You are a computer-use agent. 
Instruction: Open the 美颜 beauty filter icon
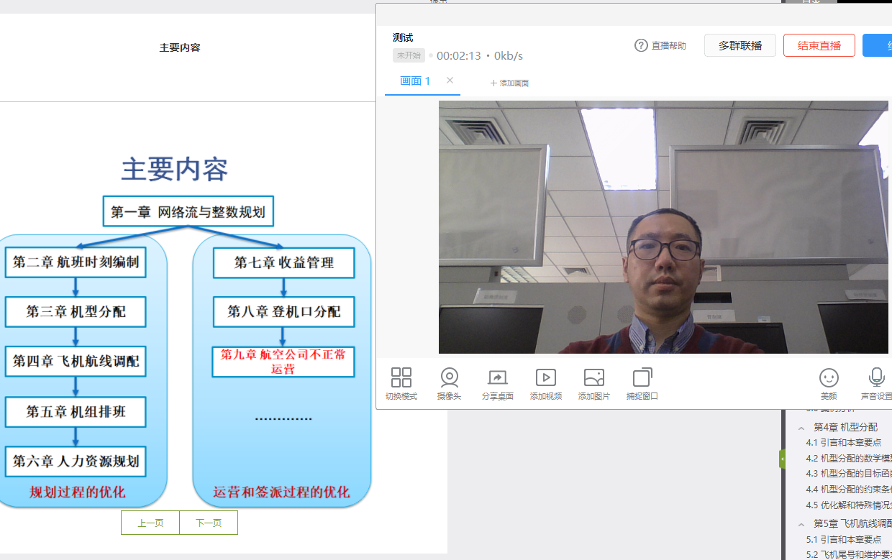pyautogui.click(x=829, y=378)
